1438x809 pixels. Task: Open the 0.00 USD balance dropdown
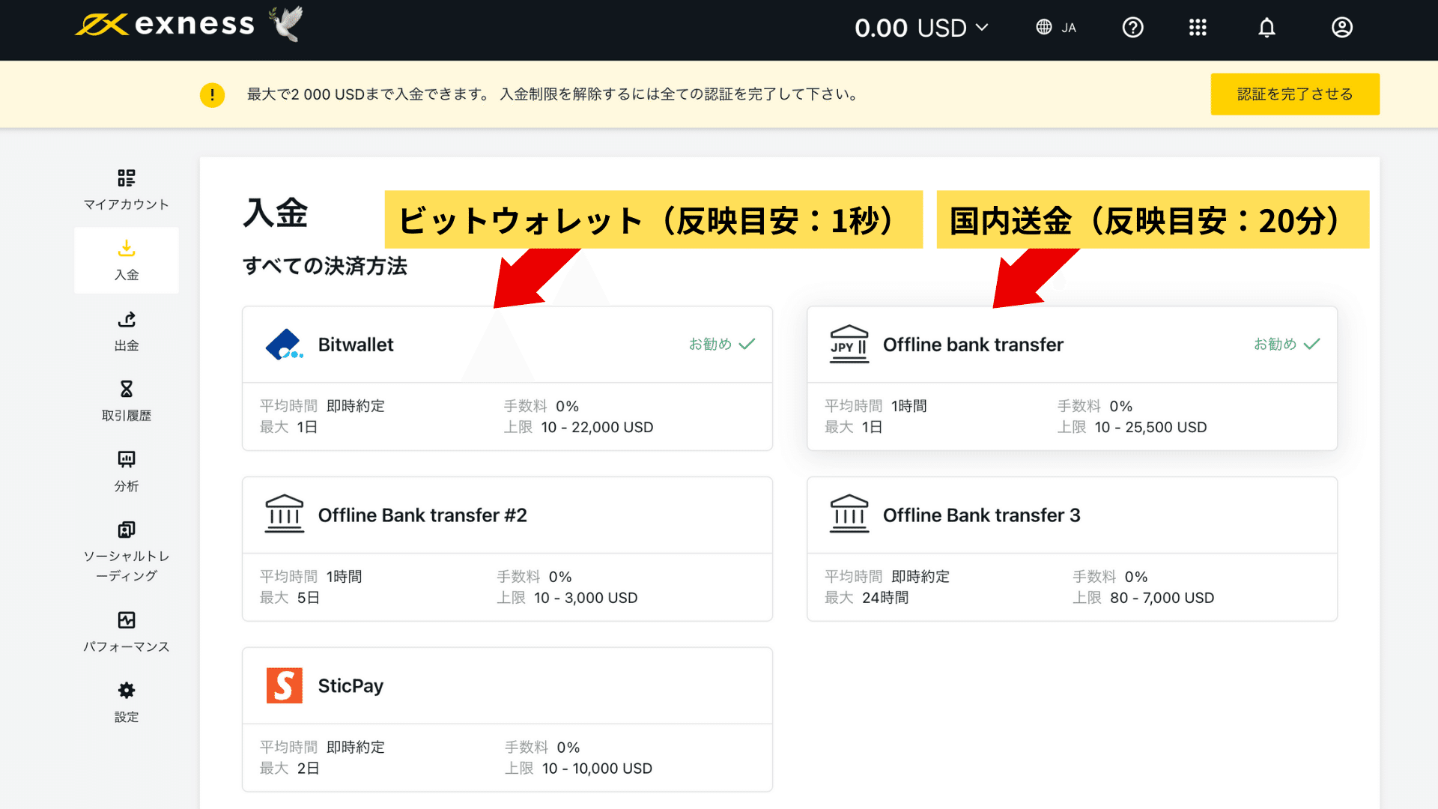pos(922,28)
